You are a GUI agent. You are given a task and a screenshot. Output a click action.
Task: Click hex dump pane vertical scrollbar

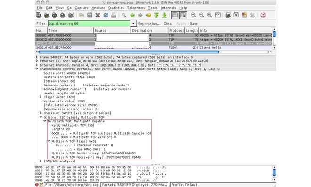tap(274, 172)
